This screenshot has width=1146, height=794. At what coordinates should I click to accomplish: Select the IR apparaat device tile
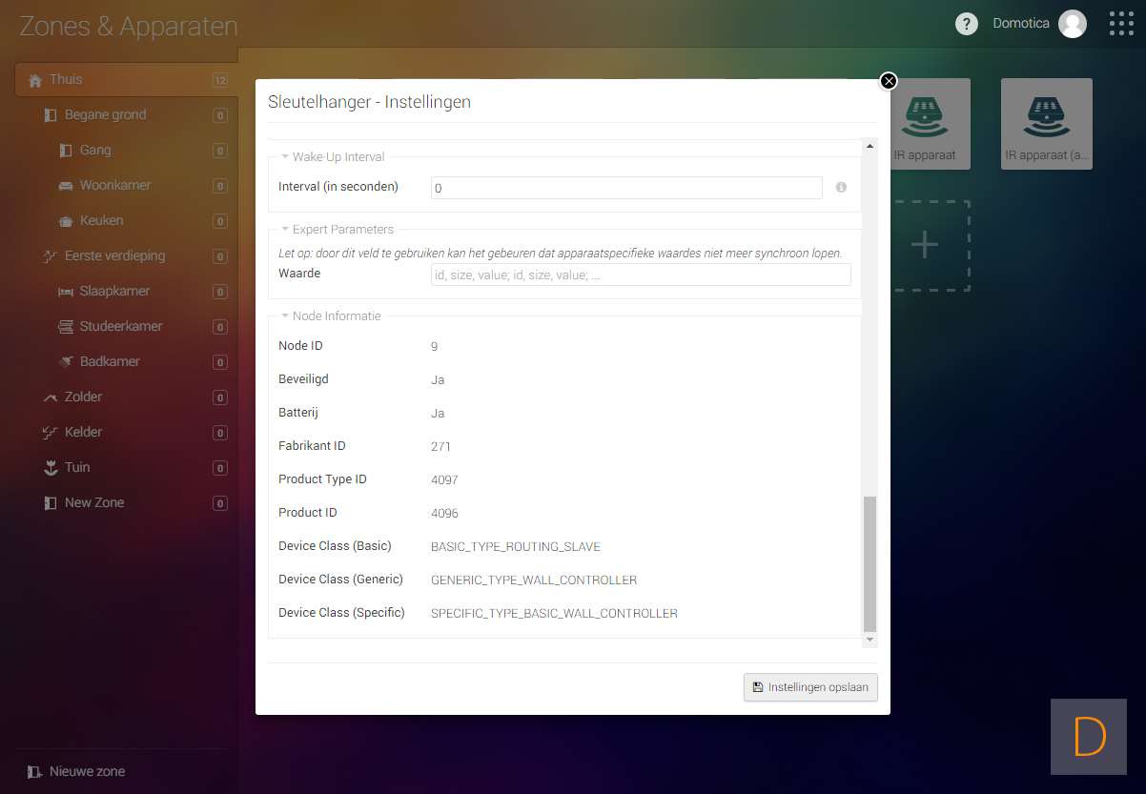click(924, 124)
